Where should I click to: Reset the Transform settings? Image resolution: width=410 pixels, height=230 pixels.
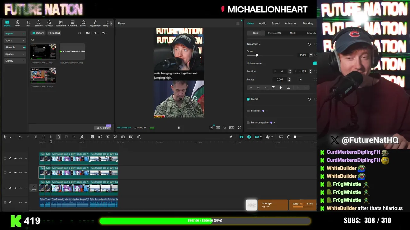coord(309,44)
